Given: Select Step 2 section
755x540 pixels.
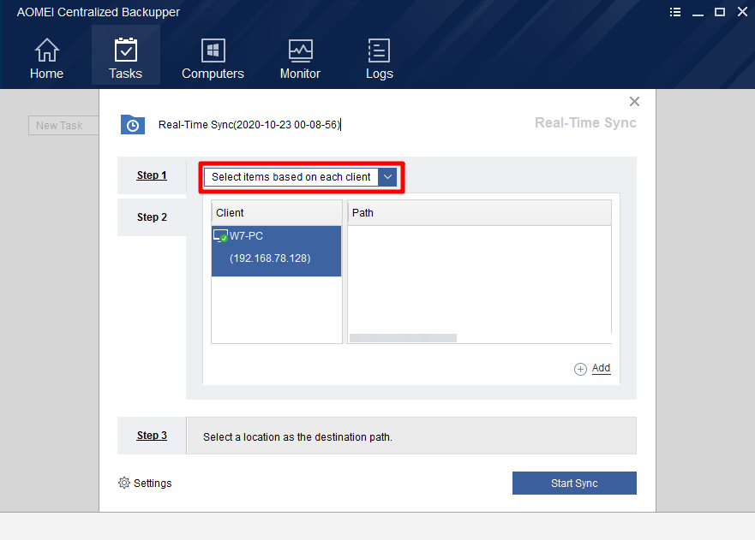Looking at the screenshot, I should [x=152, y=217].
